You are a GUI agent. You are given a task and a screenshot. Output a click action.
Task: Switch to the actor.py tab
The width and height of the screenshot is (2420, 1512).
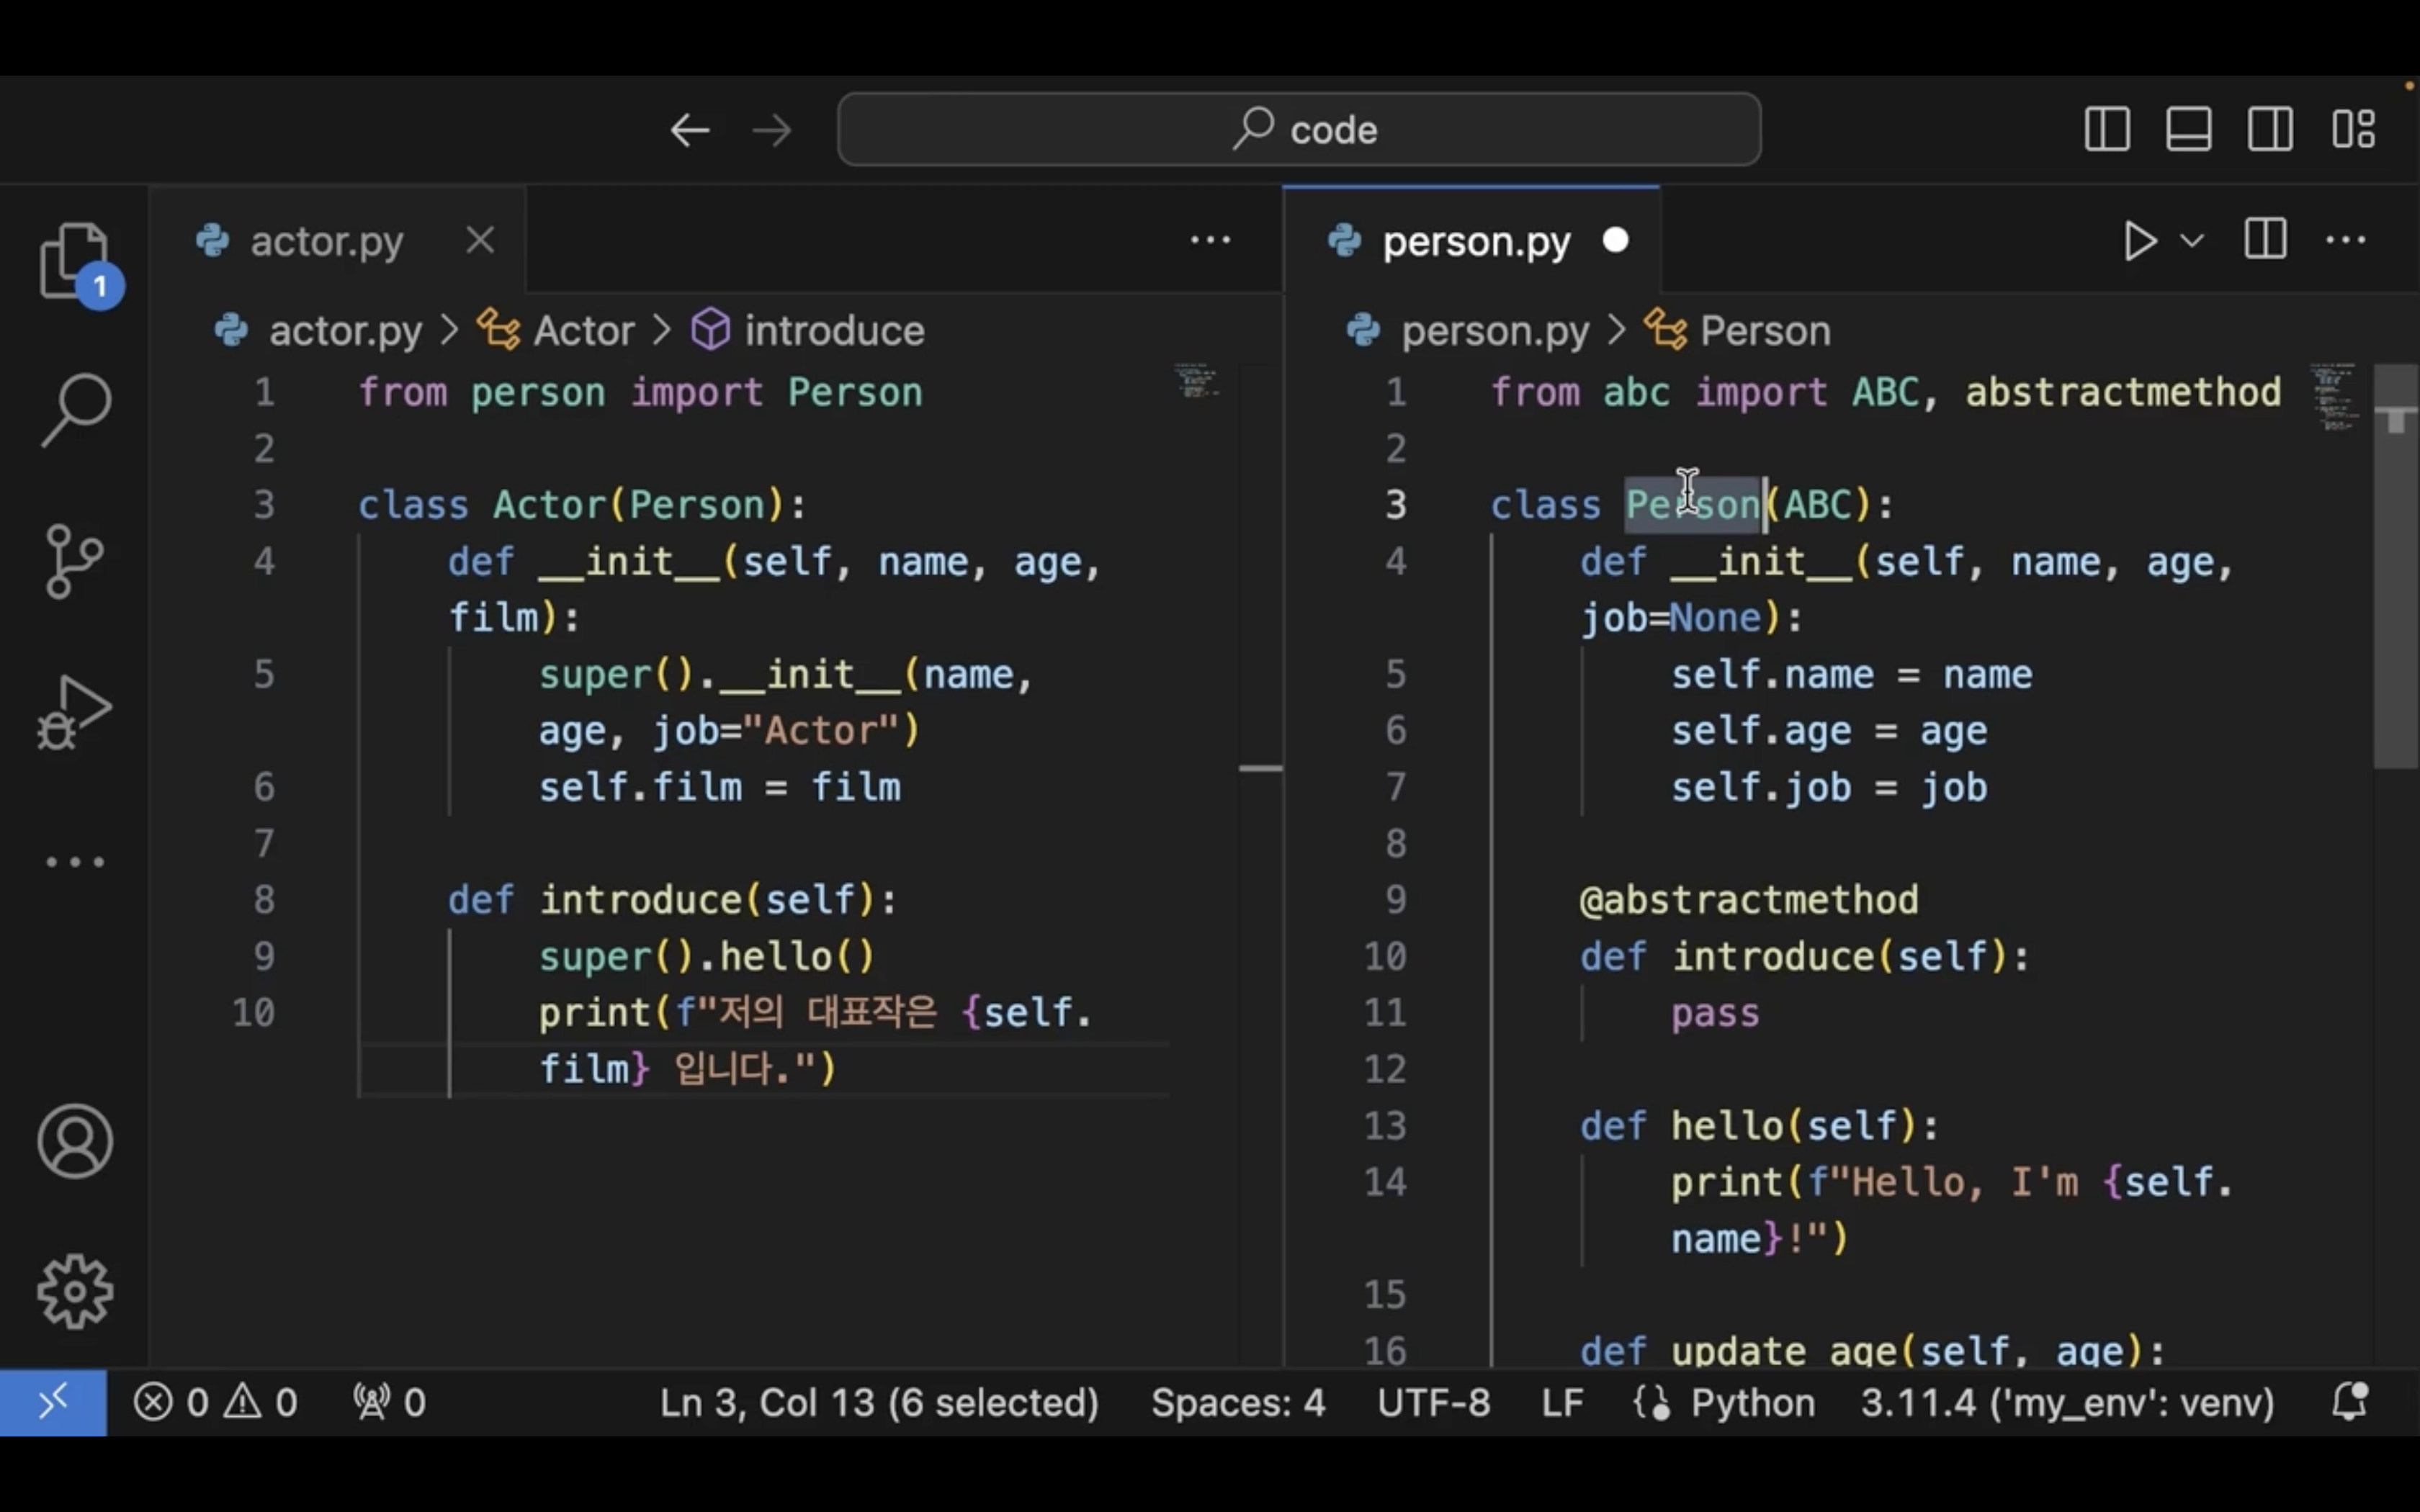click(x=326, y=241)
